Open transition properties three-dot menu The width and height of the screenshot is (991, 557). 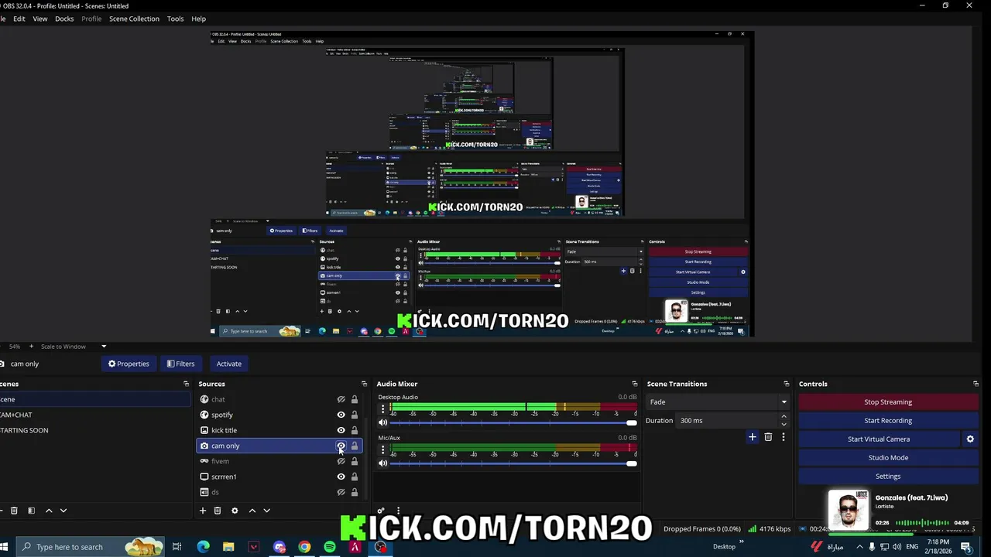click(784, 437)
